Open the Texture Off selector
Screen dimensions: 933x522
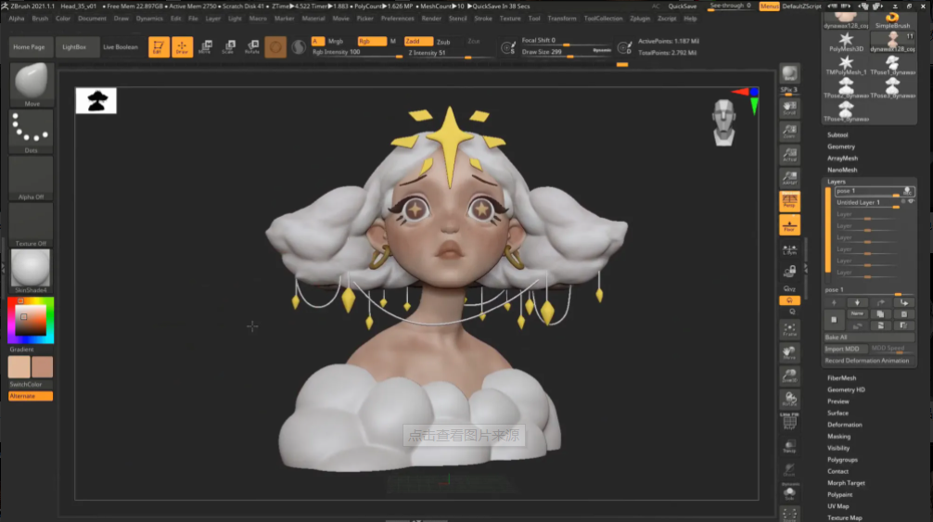click(31, 224)
